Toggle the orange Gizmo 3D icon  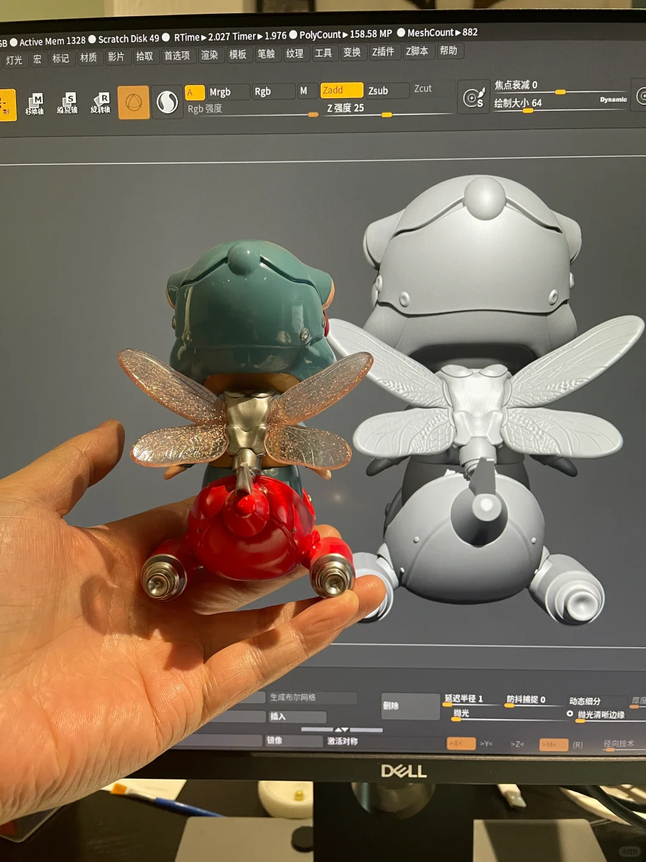[133, 102]
